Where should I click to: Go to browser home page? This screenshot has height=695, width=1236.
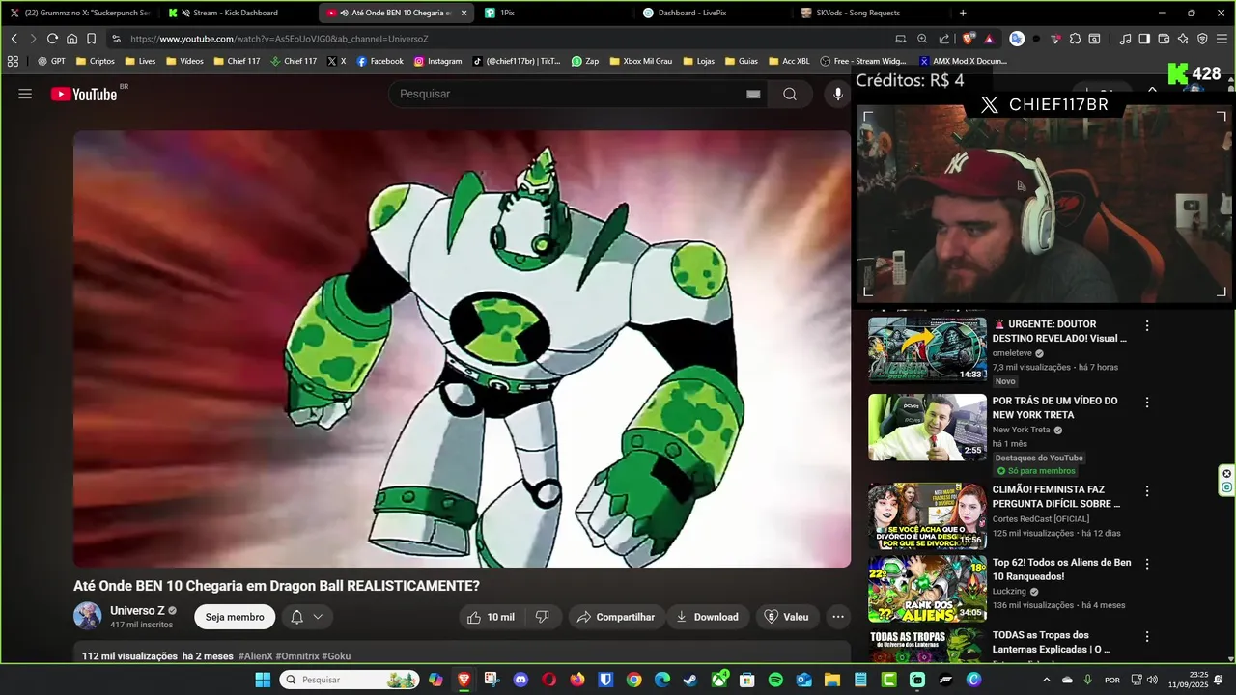(x=71, y=39)
